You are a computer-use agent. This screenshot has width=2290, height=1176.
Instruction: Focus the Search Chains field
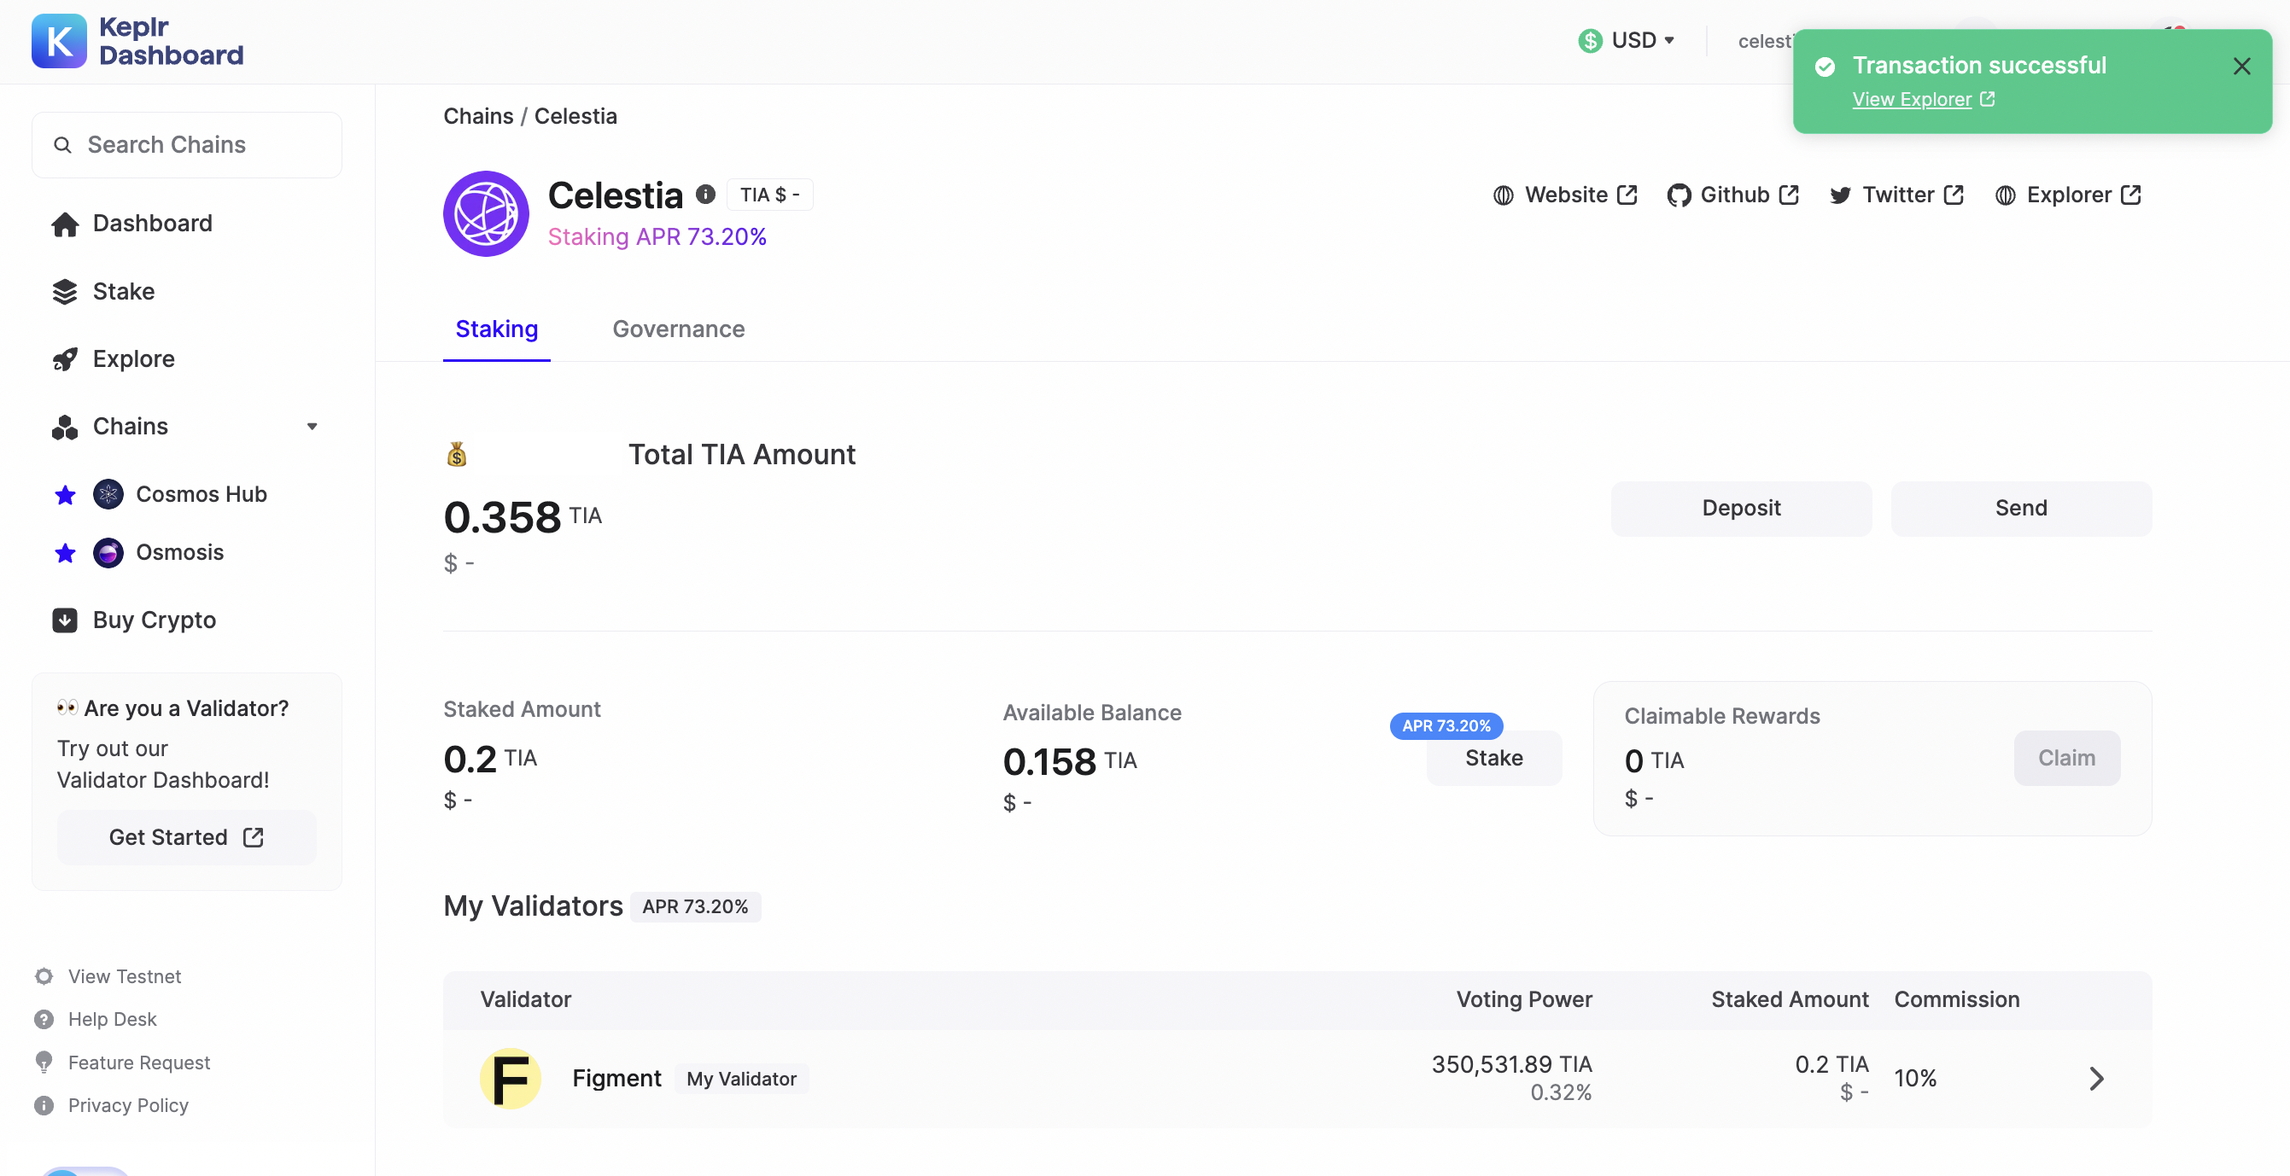[x=187, y=145]
